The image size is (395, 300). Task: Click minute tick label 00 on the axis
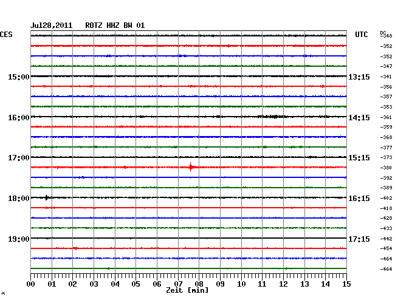31,284
